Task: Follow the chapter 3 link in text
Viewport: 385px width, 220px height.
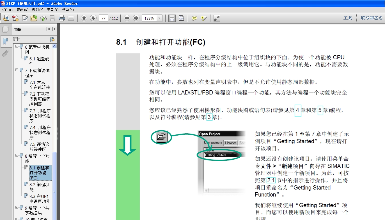Action: [x=209, y=117]
